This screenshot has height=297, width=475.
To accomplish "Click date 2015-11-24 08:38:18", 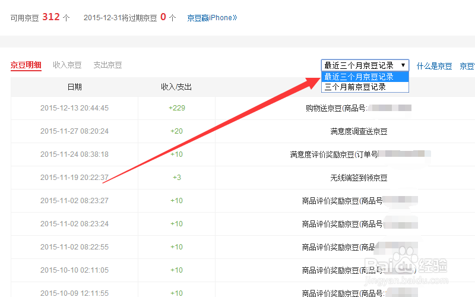I will click(75, 154).
